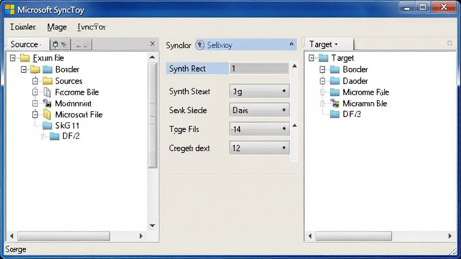Open the Toianler menu
The image size is (461, 259).
pos(23,27)
